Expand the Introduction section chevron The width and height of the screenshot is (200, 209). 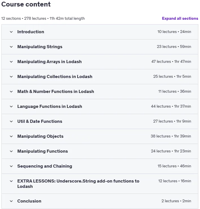point(11,32)
